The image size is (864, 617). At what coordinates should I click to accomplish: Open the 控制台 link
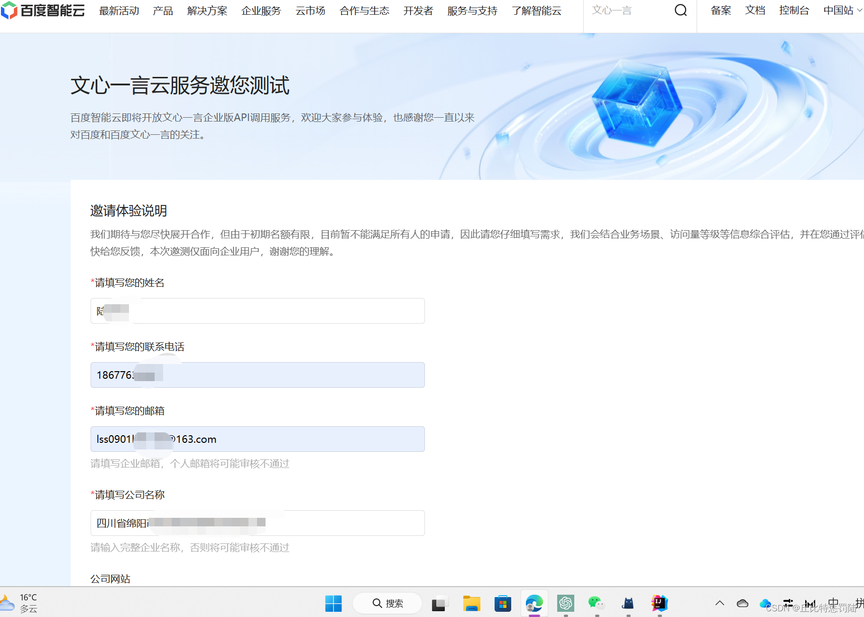tap(794, 10)
